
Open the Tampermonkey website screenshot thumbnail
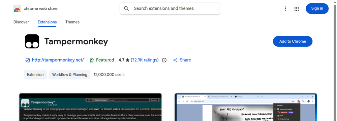90,107
